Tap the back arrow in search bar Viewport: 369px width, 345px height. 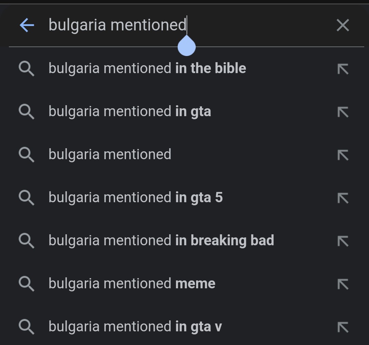click(x=27, y=25)
